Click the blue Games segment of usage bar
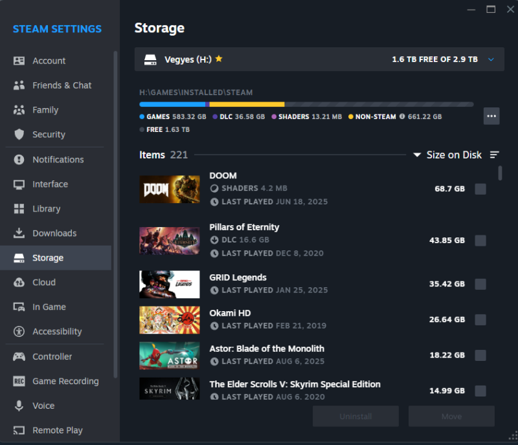Viewport: 518px width, 445px height. tap(172, 104)
